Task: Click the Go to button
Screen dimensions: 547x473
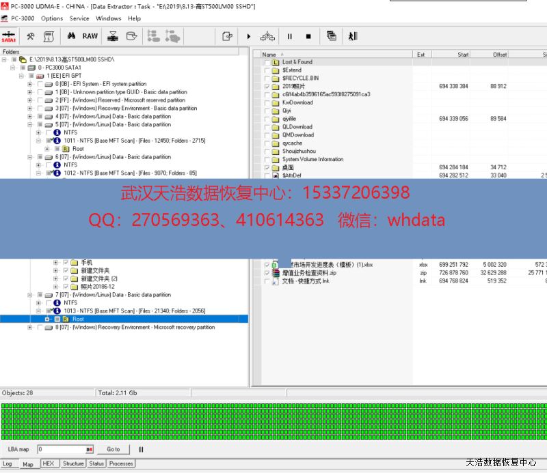Action: point(114,449)
